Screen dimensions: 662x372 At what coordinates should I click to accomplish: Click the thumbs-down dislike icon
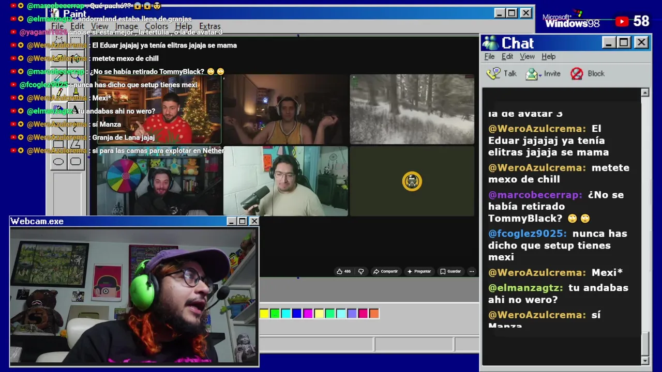[x=361, y=271]
